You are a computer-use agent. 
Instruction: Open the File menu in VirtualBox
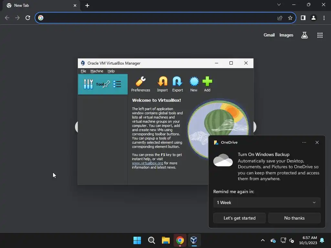(83, 71)
